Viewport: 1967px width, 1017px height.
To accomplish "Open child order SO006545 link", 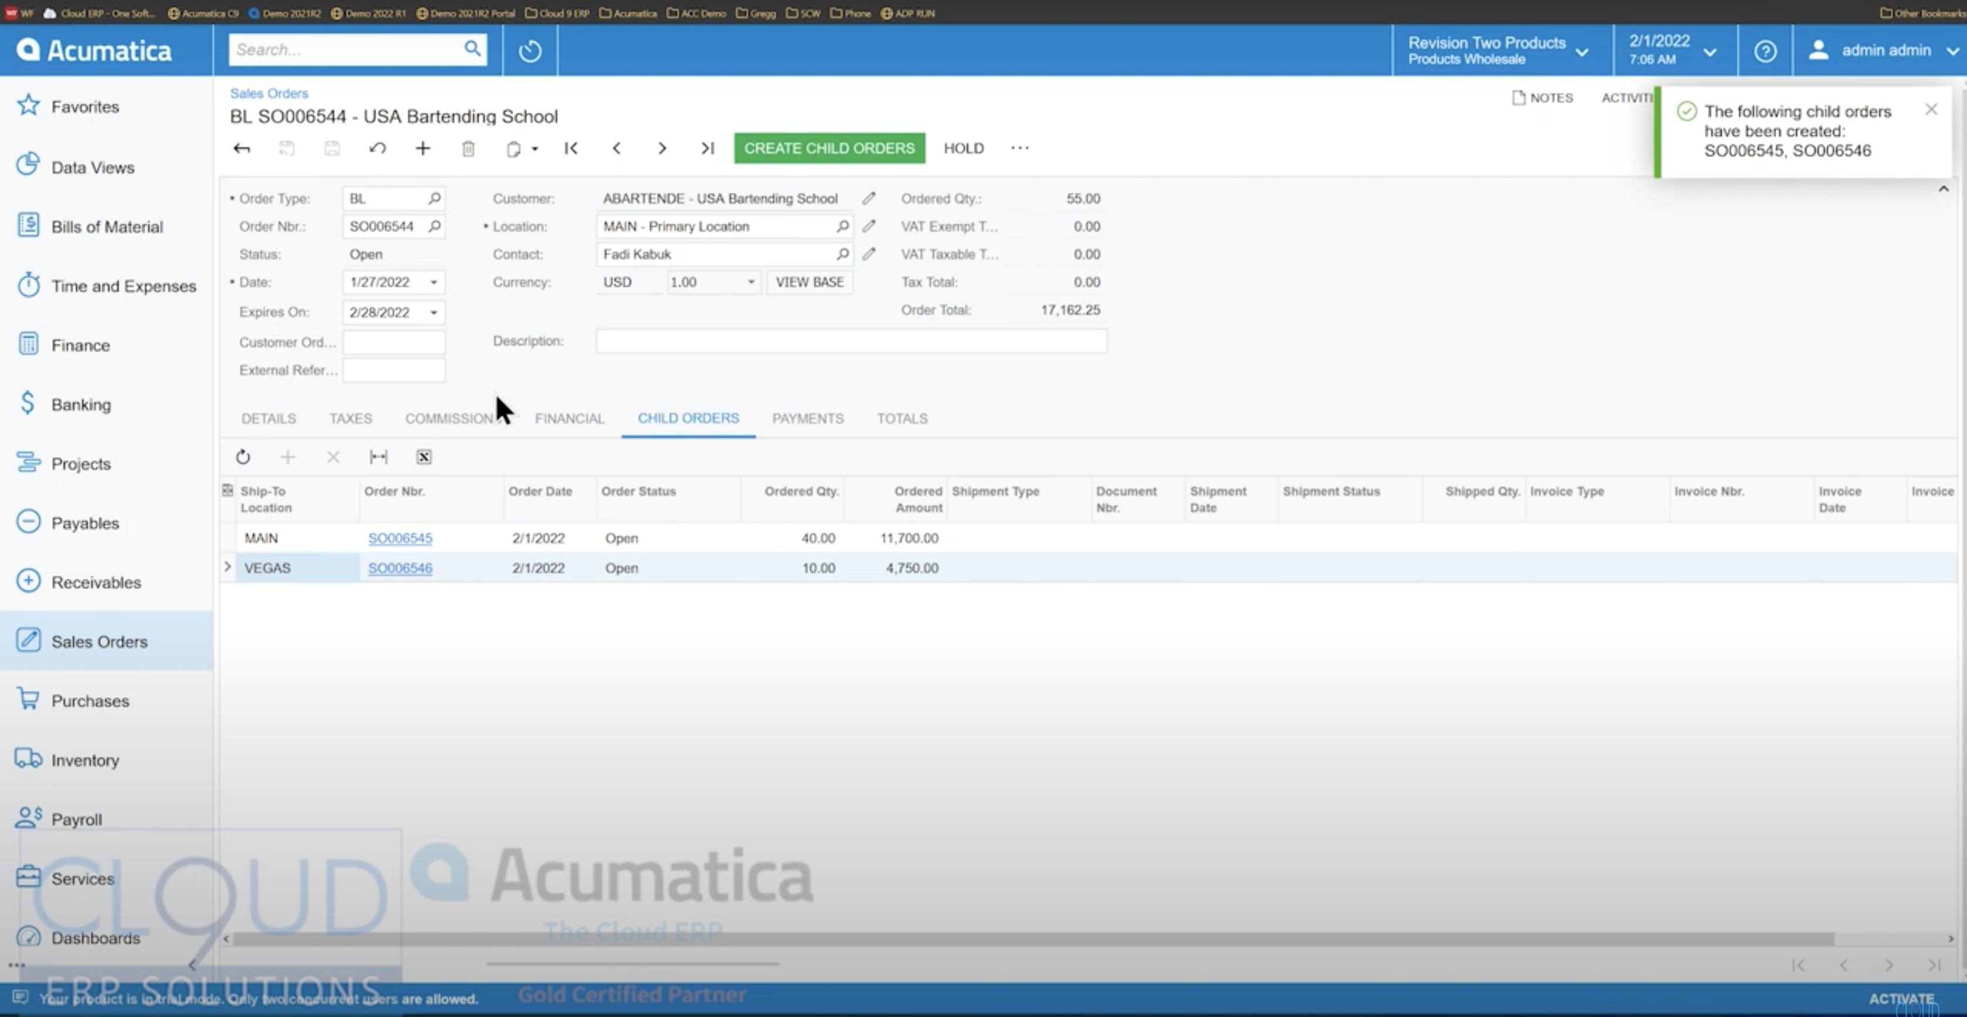I will click(x=400, y=538).
